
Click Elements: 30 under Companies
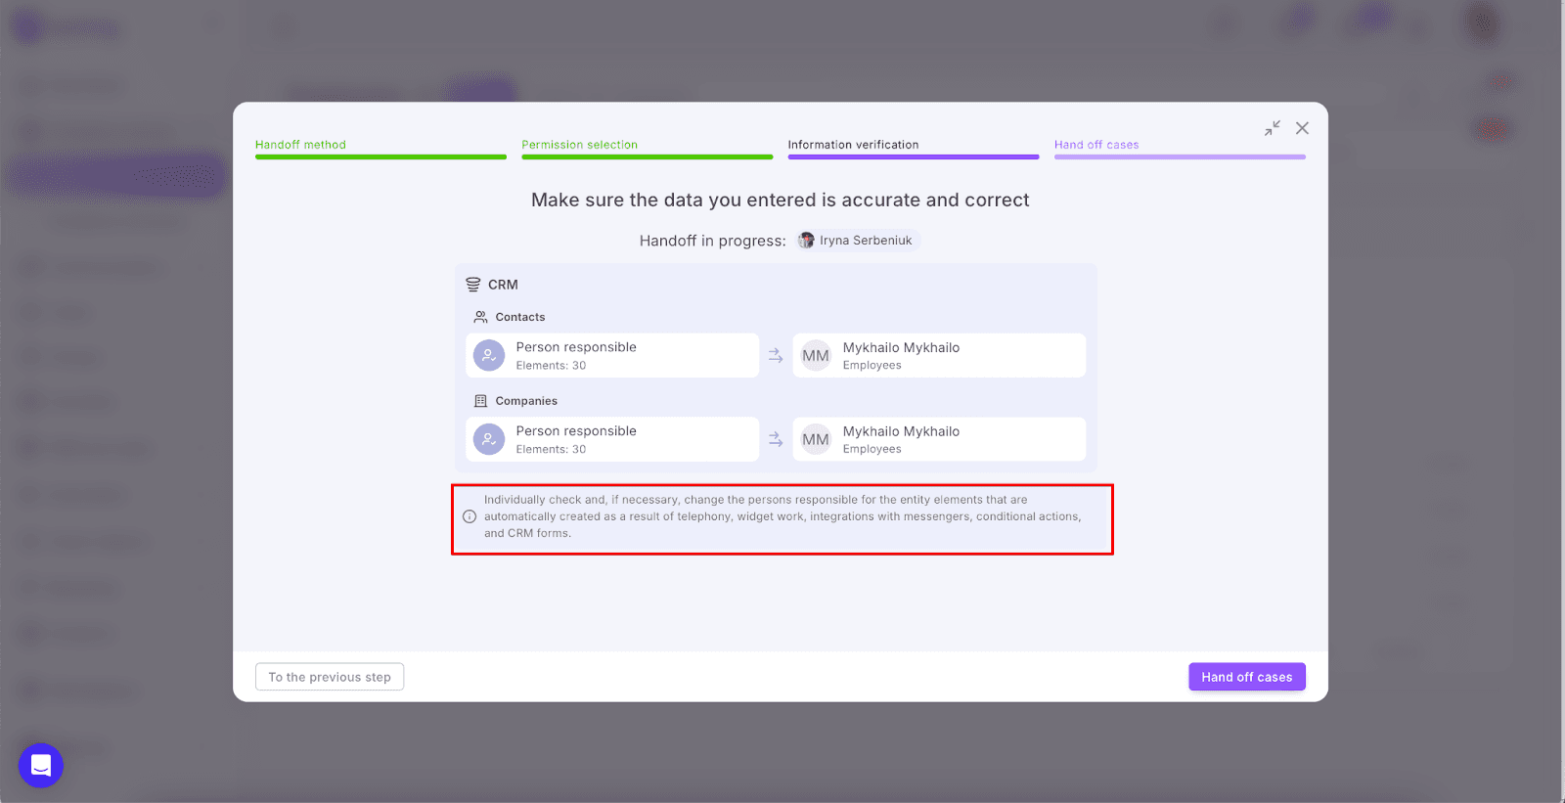[551, 450]
